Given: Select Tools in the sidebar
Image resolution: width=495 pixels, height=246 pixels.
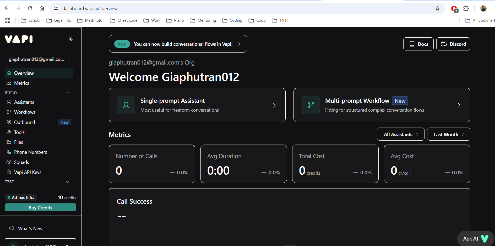Looking at the screenshot, I should point(39,132).
